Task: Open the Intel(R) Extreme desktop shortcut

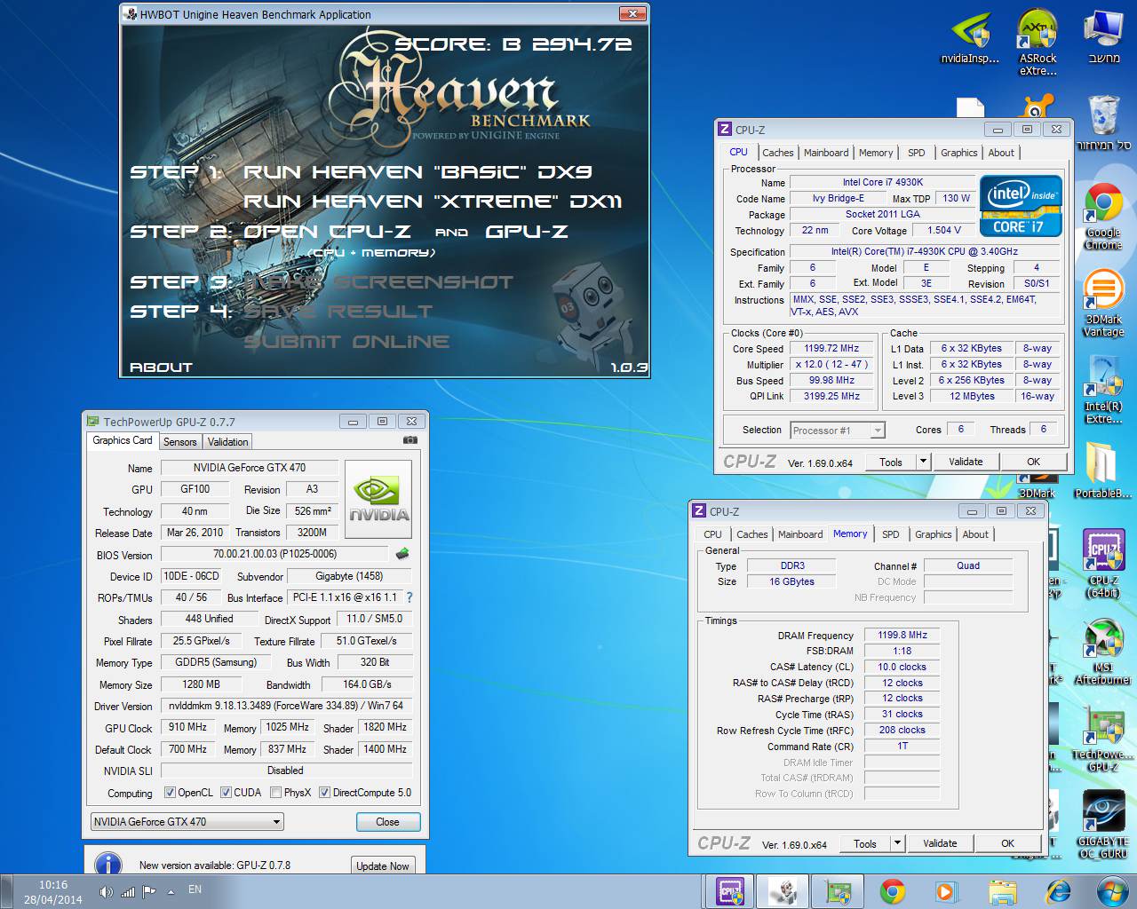Action: pos(1103,391)
